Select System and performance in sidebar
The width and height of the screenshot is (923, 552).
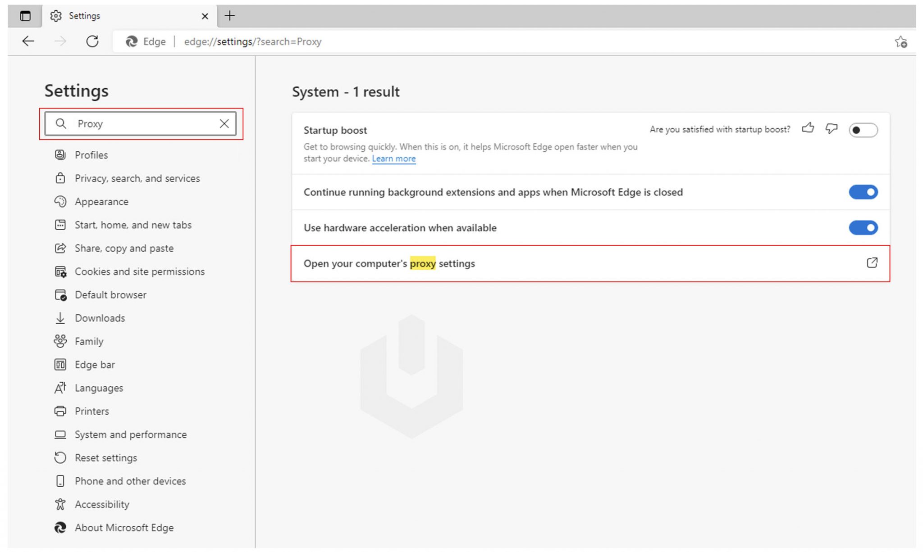(131, 434)
